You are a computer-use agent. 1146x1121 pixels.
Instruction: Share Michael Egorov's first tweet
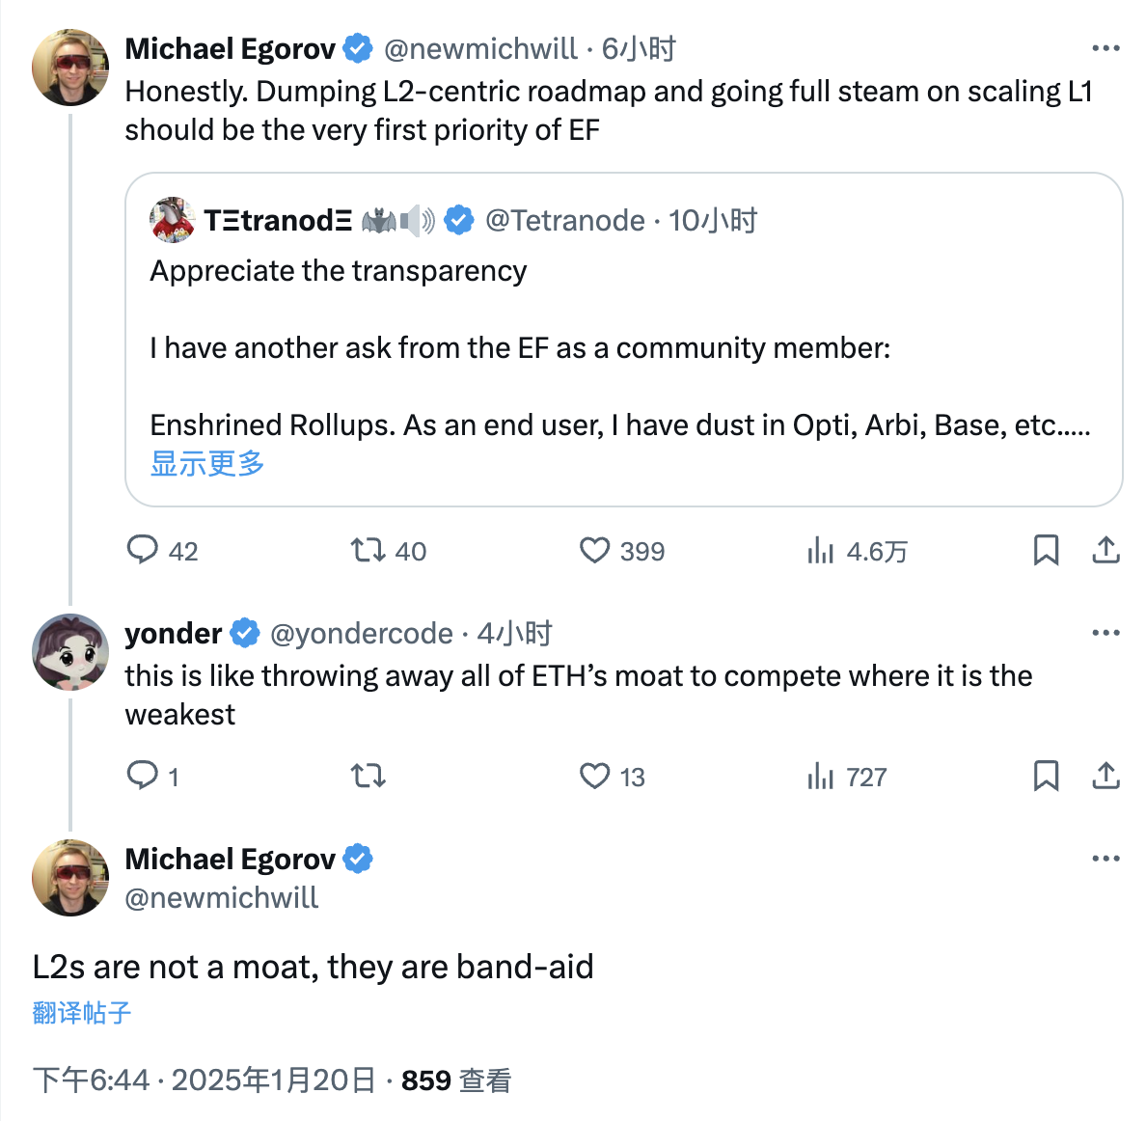1105,550
